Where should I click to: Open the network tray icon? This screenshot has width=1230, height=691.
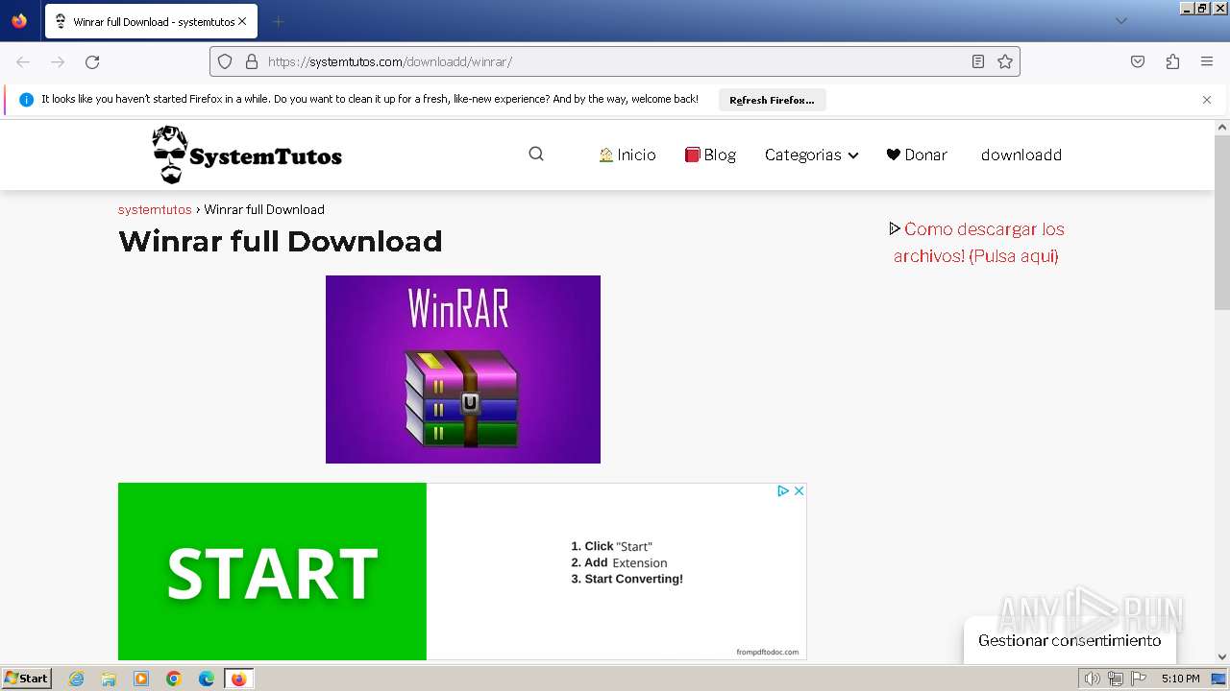click(1116, 679)
